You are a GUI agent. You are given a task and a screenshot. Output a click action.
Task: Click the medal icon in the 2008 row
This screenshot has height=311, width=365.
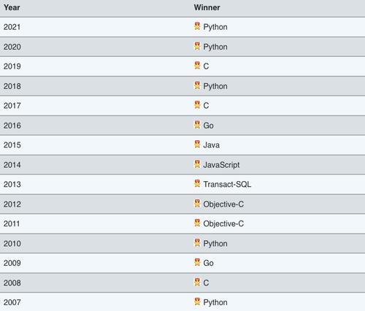click(197, 282)
